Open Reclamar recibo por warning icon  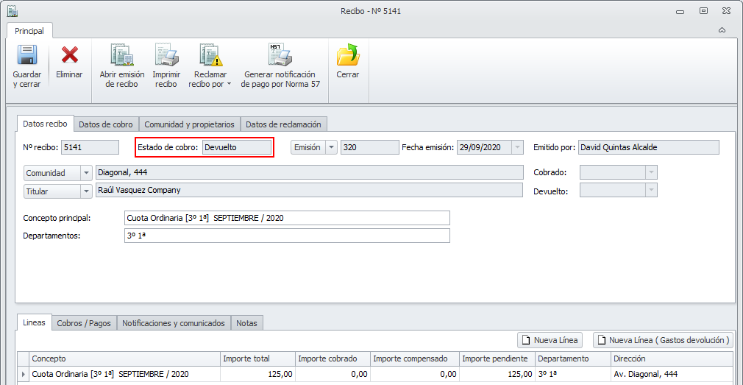[x=210, y=55]
